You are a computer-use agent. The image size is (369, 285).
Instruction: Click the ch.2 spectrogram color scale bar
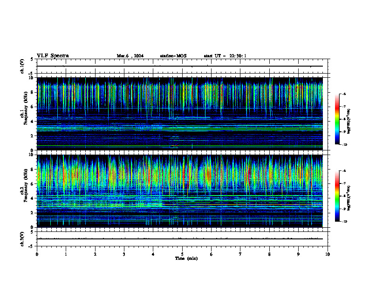(337, 196)
